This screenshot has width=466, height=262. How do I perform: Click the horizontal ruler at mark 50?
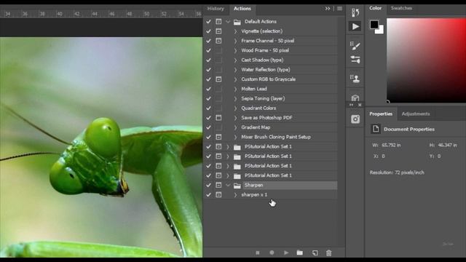pos(147,14)
